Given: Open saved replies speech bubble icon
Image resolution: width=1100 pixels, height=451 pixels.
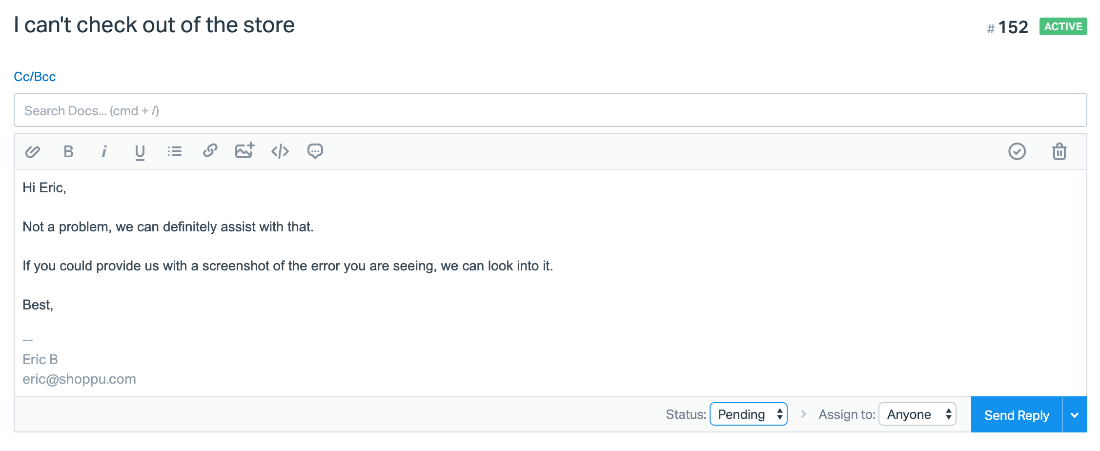Looking at the screenshot, I should pos(315,152).
